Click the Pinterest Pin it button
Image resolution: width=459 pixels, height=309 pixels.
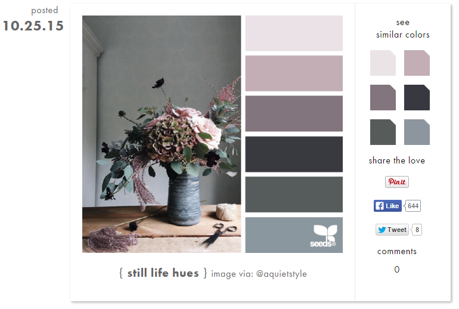click(x=396, y=182)
